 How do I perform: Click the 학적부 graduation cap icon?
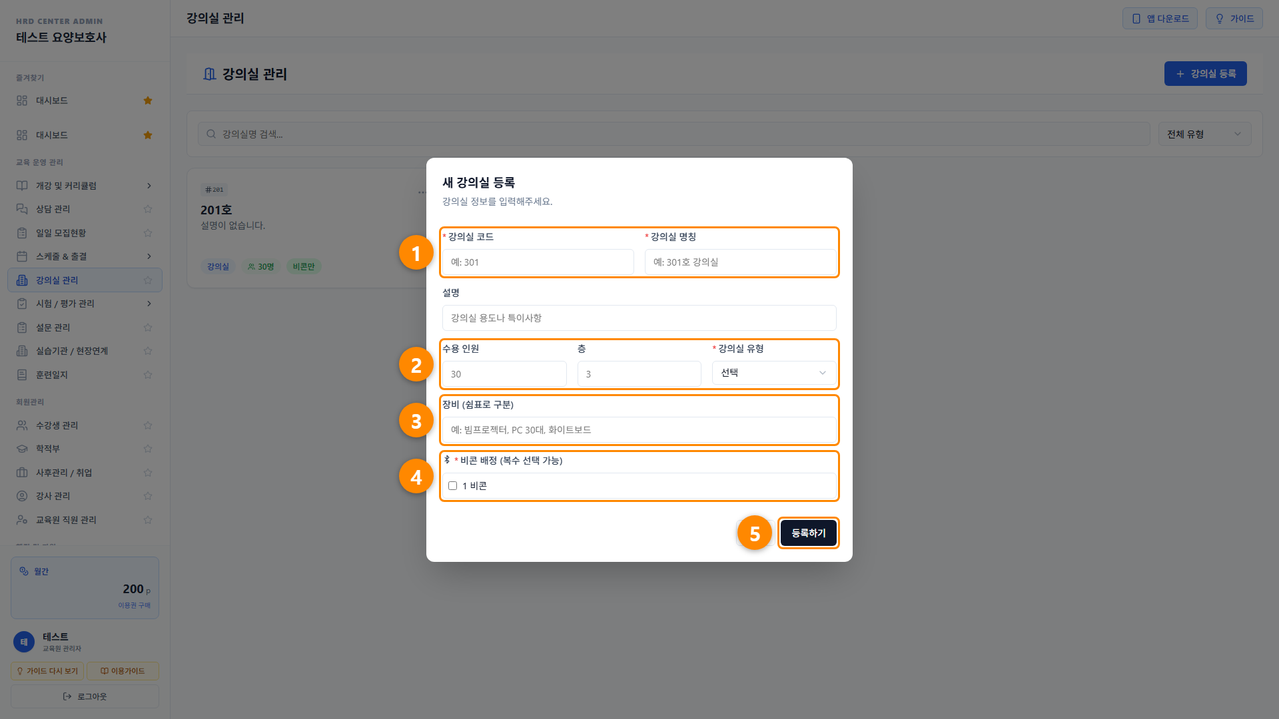pyautogui.click(x=22, y=449)
